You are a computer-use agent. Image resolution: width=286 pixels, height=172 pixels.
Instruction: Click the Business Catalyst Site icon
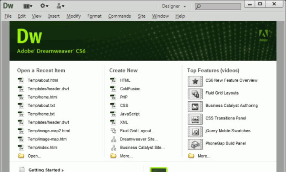[114, 147]
